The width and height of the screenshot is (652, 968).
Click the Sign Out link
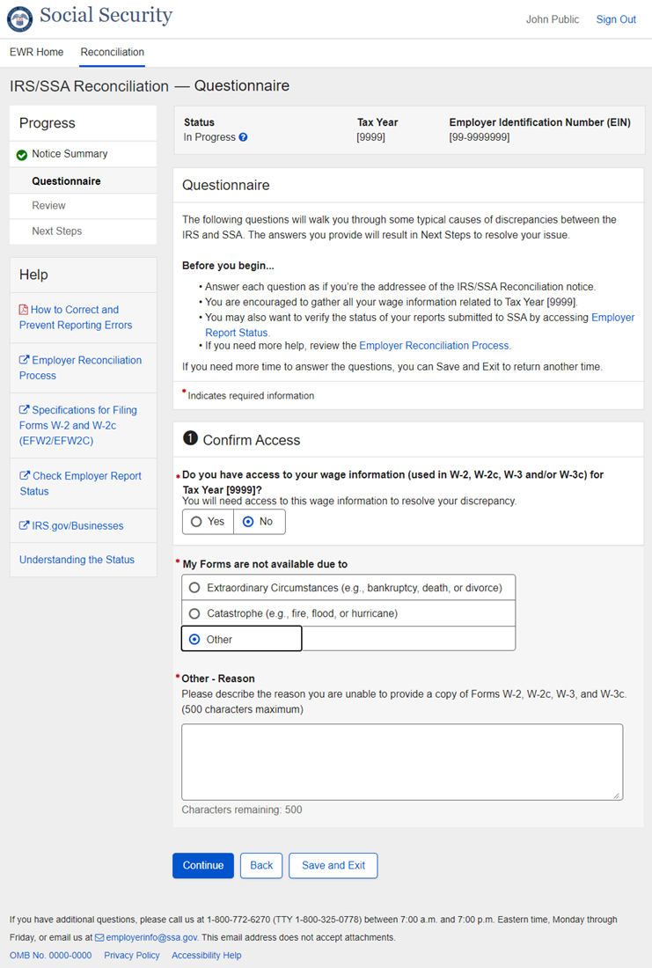tap(616, 19)
